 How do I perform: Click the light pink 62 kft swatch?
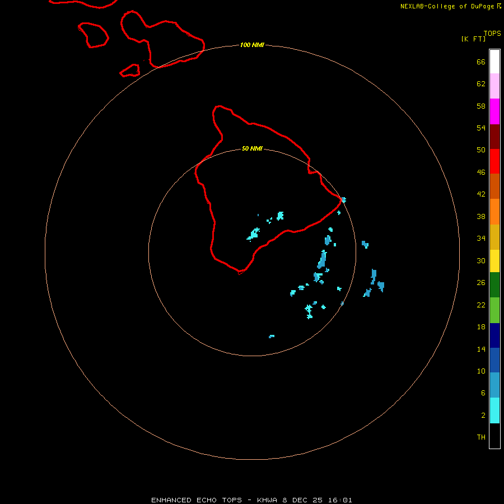pos(494,86)
